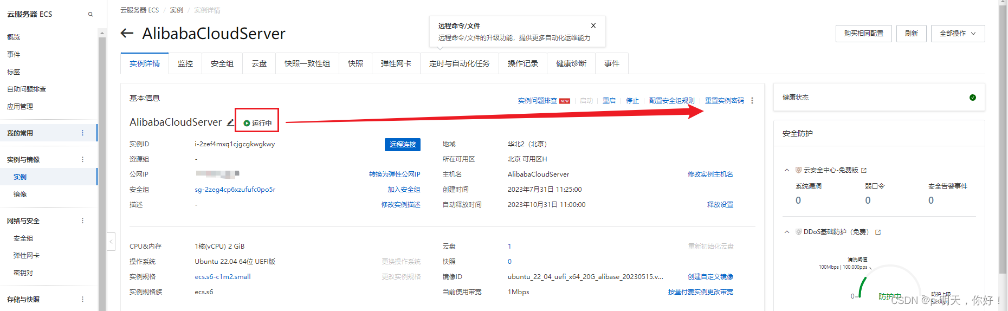The height and width of the screenshot is (311, 1008).
Task: Open the menu dots beside 存储与快照
Action: (x=82, y=299)
